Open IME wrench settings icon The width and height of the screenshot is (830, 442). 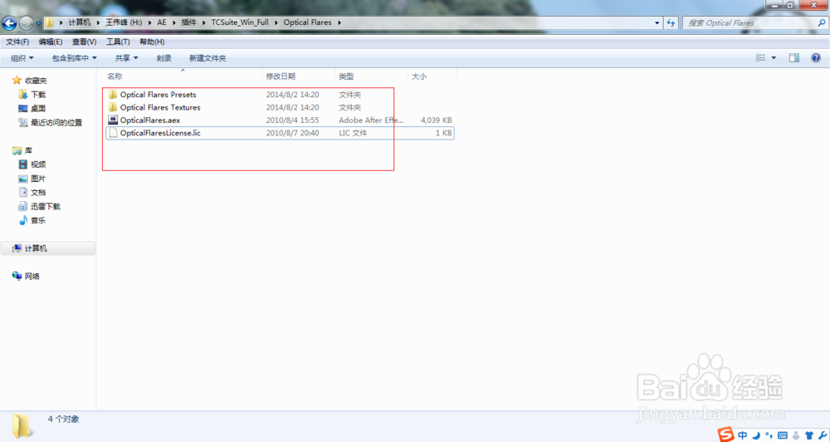pyautogui.click(x=822, y=435)
